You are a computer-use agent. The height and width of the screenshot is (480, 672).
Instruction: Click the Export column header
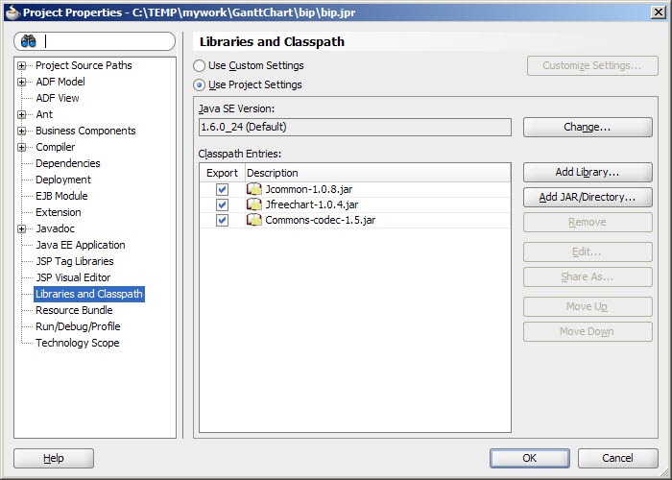[222, 173]
